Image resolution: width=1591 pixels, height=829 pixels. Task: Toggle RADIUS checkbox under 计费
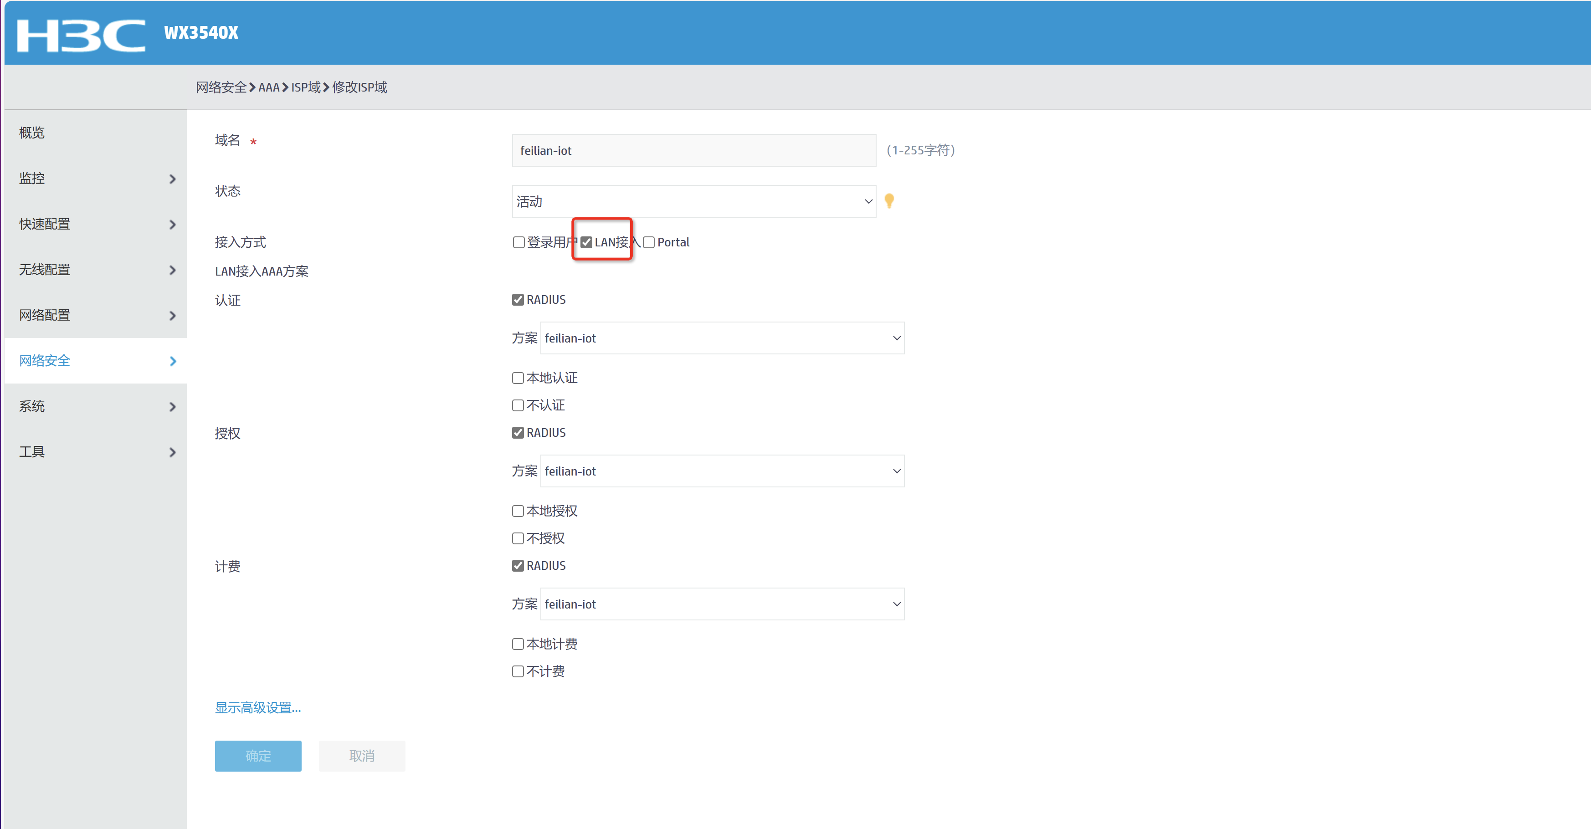[518, 566]
